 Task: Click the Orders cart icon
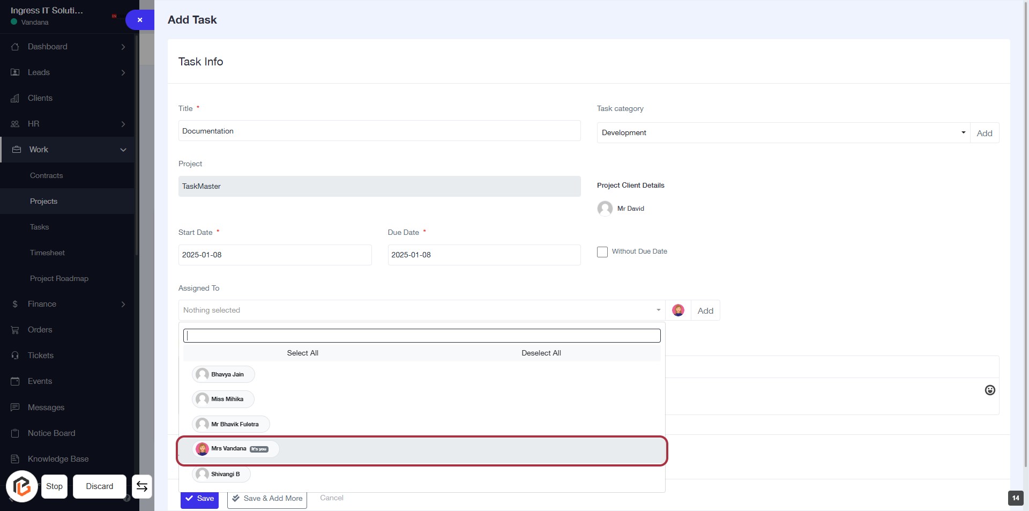[15, 330]
